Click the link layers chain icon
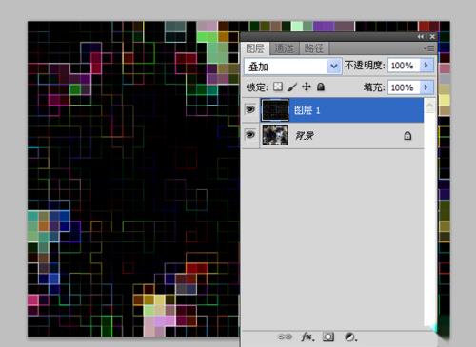This screenshot has height=347, width=476. (285, 337)
